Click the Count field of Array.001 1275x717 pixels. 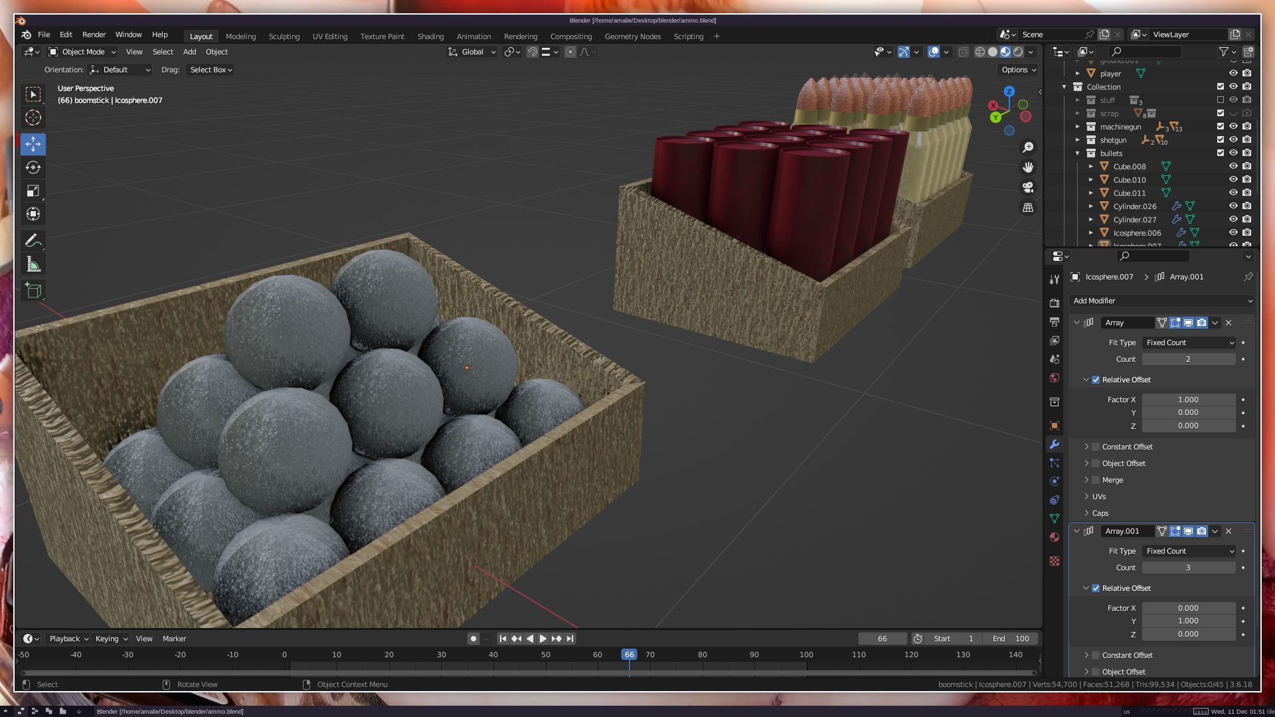click(x=1188, y=568)
